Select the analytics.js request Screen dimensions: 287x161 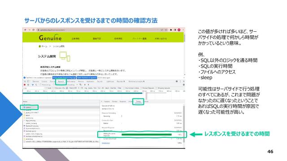[29, 139]
